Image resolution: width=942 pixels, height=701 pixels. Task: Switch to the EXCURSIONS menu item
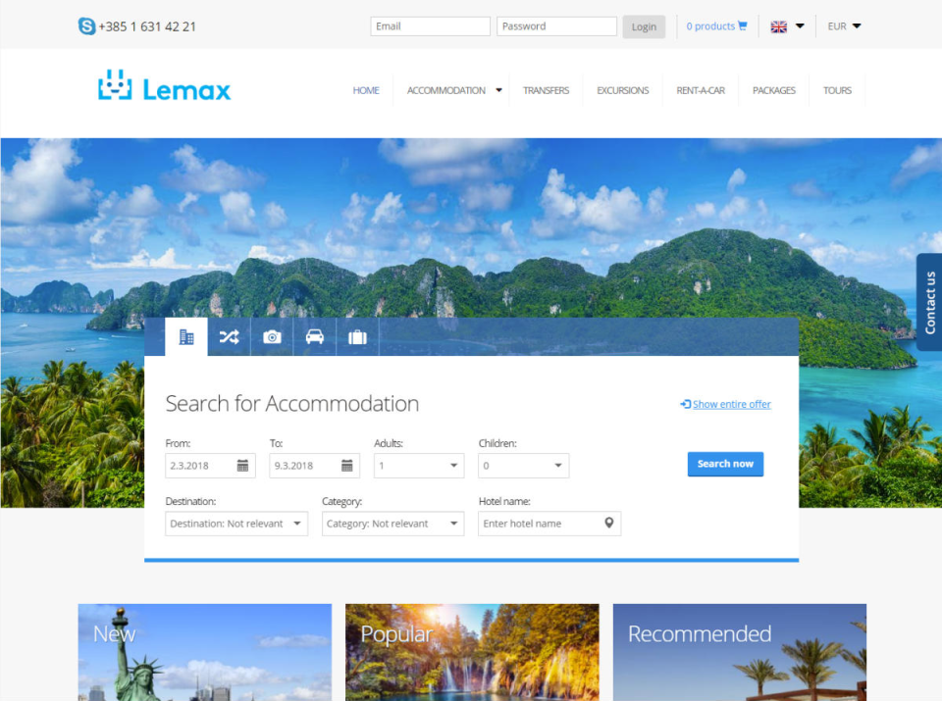622,90
